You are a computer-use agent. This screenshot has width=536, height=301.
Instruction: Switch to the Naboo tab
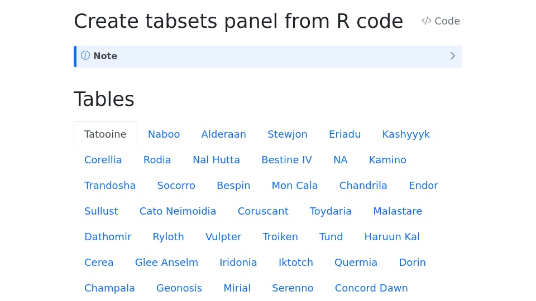tap(164, 134)
